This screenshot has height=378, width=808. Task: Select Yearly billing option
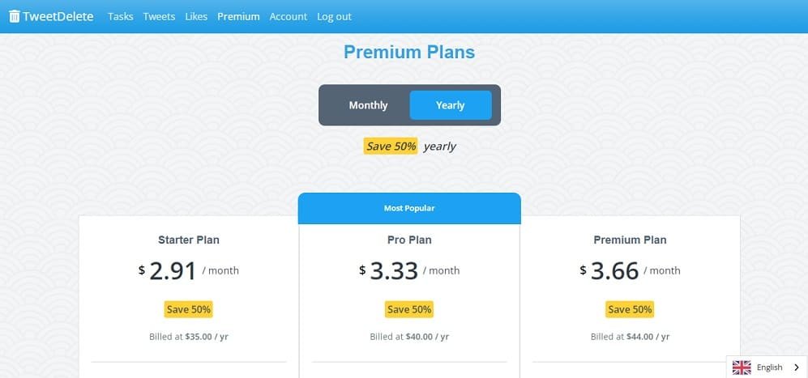450,105
